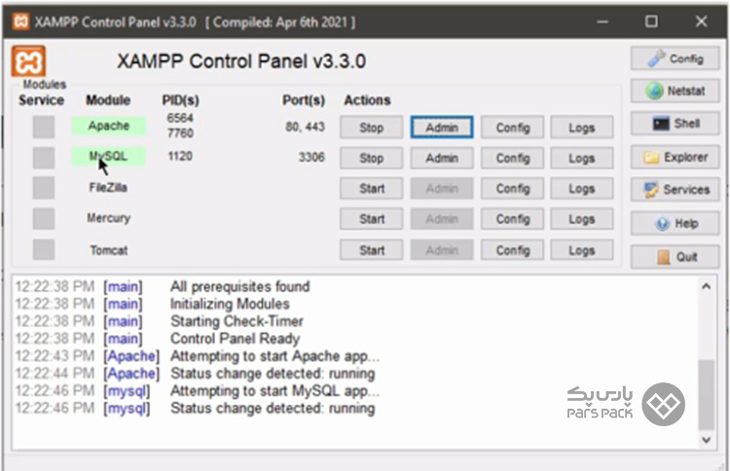The height and width of the screenshot is (471, 730).
Task: Open the FileZilla Config menu
Action: 513,189
